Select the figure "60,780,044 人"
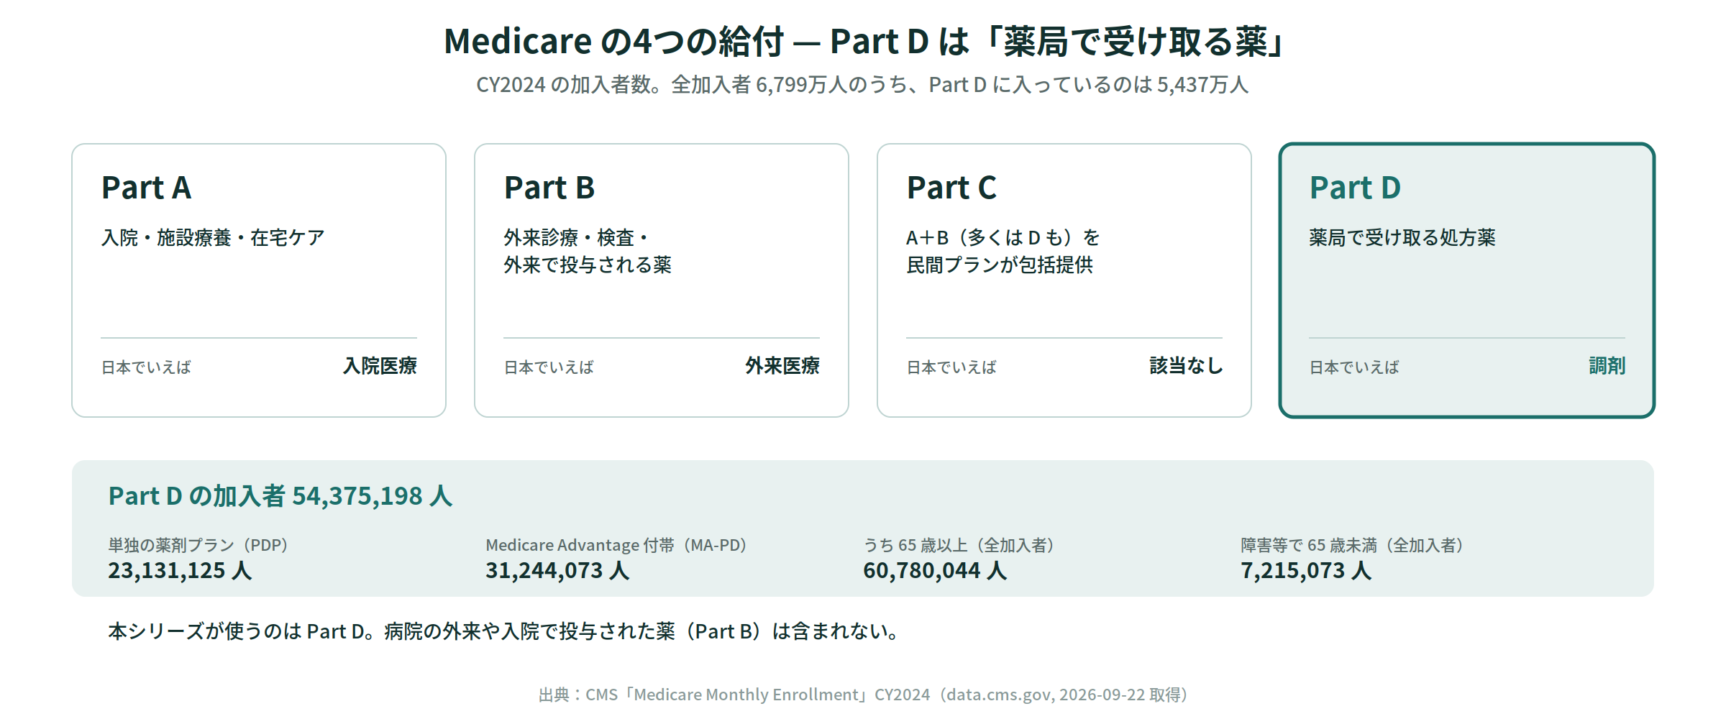1726x719 pixels. click(x=935, y=570)
